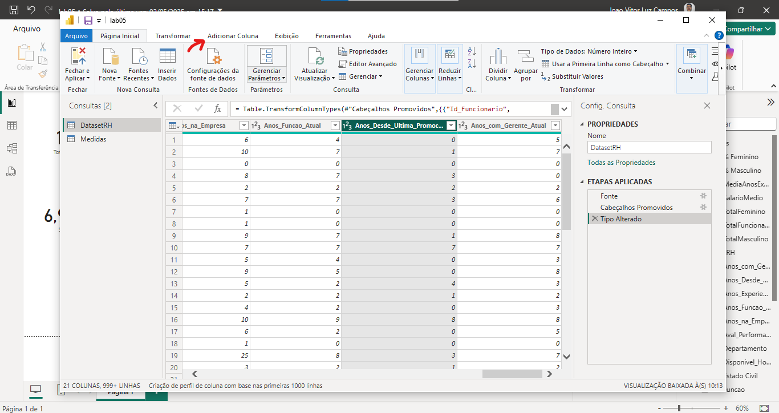Click the Atualizar Visualização icon
This screenshot has width=779, height=413.
pyautogui.click(x=315, y=57)
